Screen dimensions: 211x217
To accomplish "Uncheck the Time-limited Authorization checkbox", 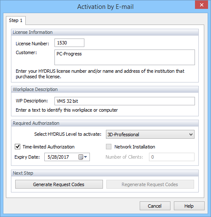I will [x=18, y=147].
